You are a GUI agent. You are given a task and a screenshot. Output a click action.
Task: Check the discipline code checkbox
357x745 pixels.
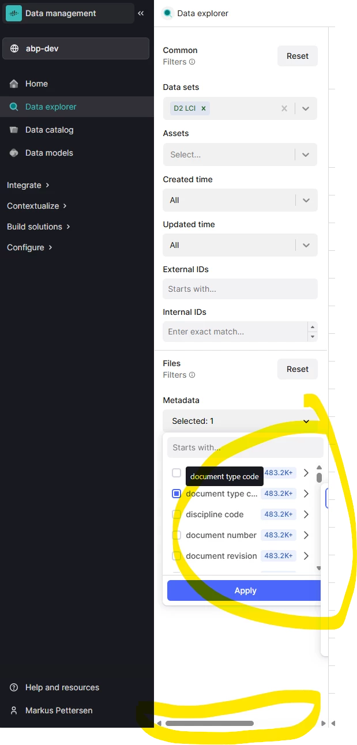[176, 514]
